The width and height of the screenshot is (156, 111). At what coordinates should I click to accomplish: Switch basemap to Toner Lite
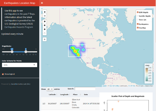tap(138, 20)
